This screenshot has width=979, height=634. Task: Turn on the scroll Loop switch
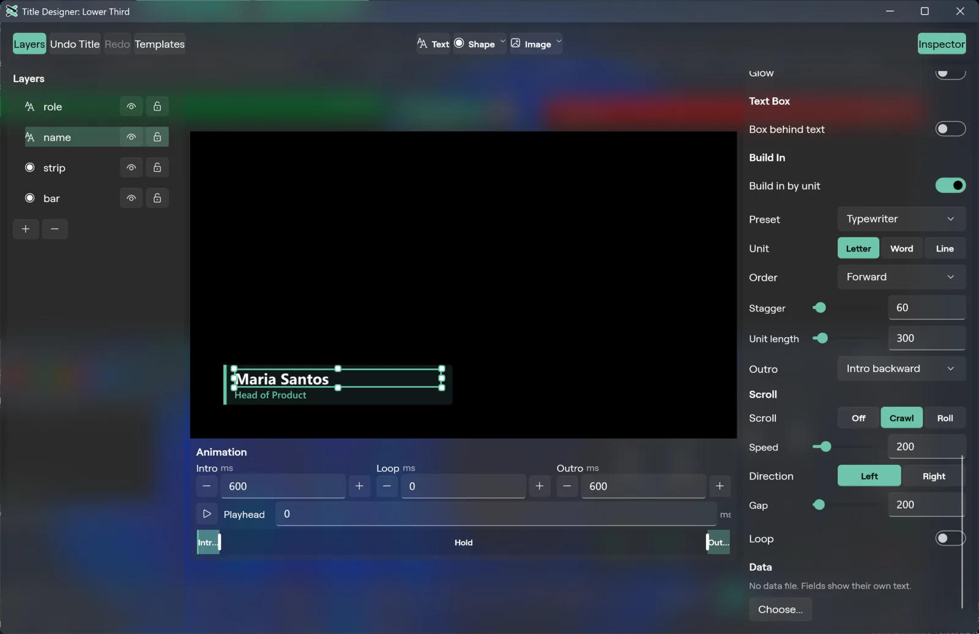(x=950, y=539)
